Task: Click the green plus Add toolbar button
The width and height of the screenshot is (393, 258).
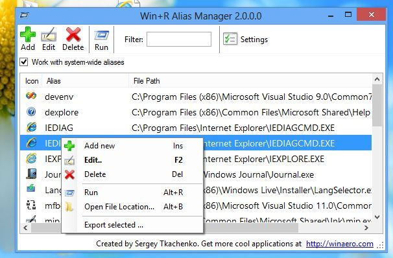Action: (28, 39)
